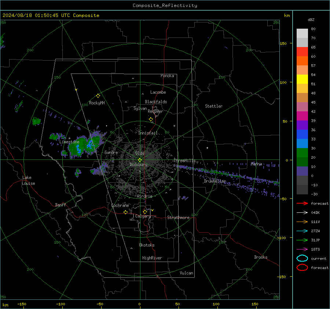Image resolution: width=330 pixels, height=309 pixels.
Task: Click the Composite_Reflectivity title text
Action: [165, 6]
